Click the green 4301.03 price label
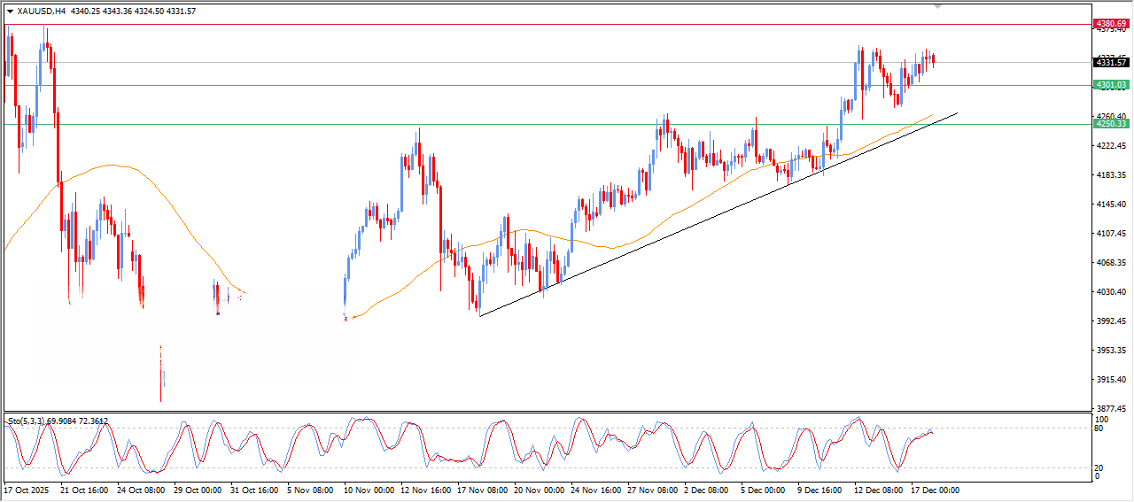 (x=1111, y=85)
